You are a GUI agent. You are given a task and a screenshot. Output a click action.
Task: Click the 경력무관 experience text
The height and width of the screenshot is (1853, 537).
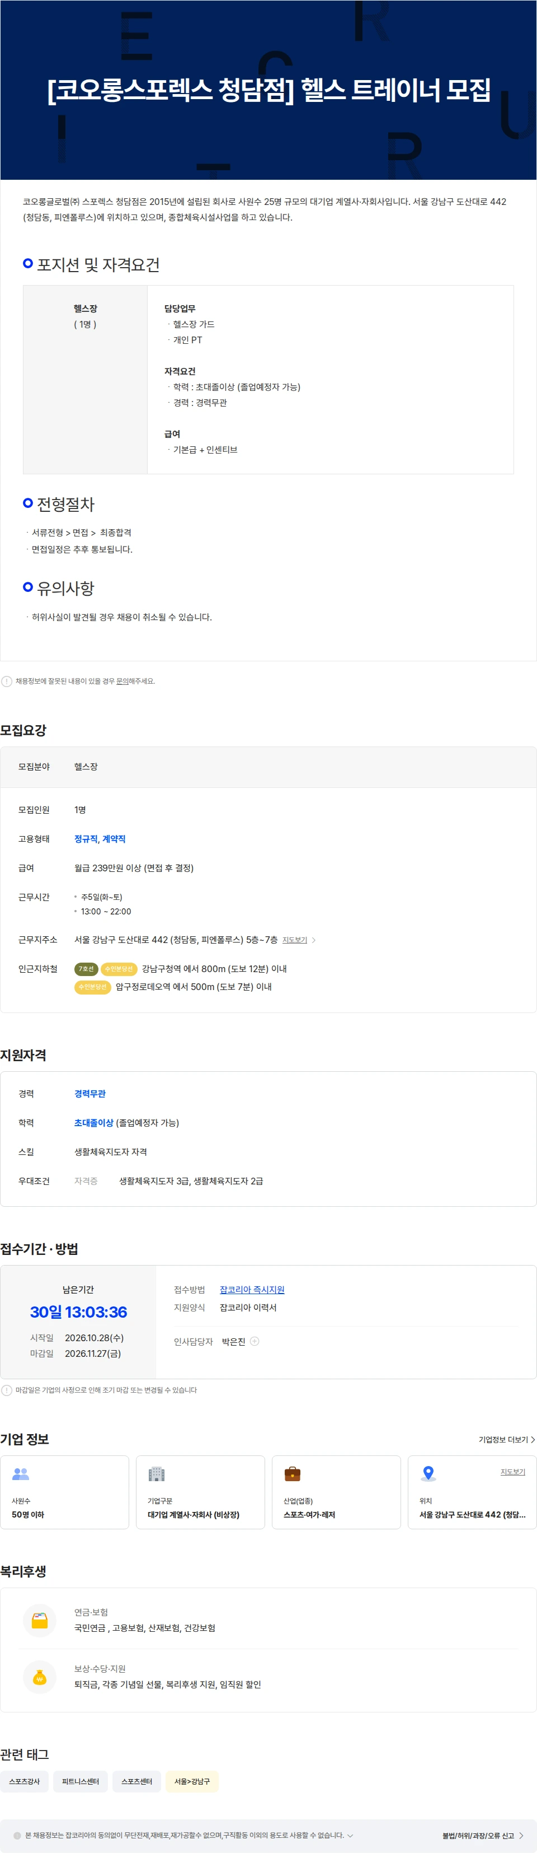click(90, 1094)
